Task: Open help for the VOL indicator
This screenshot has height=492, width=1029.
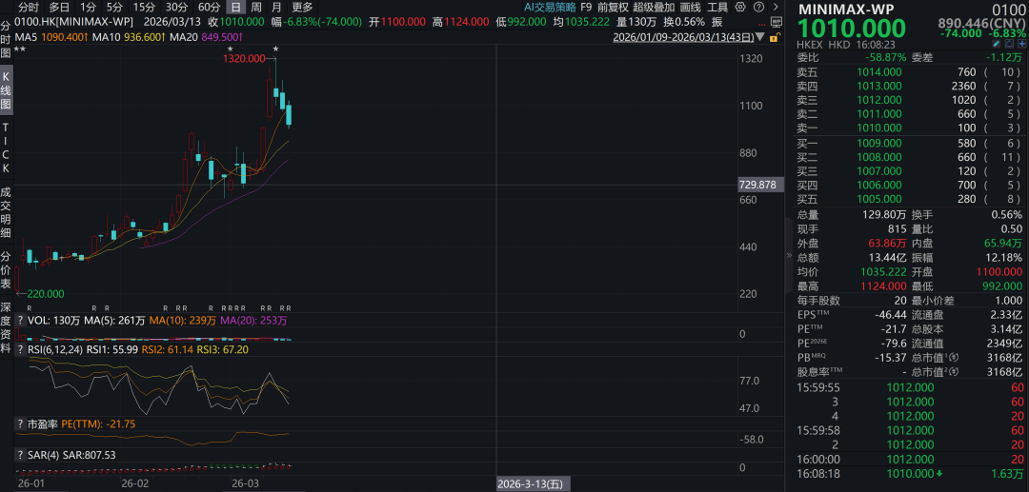Action: pyautogui.click(x=20, y=321)
